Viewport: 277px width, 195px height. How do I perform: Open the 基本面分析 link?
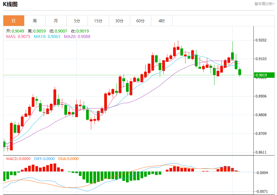[264, 4]
